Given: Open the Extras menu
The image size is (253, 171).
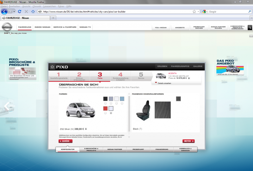Looking at the screenshot, I should pyautogui.click(x=61, y=6).
